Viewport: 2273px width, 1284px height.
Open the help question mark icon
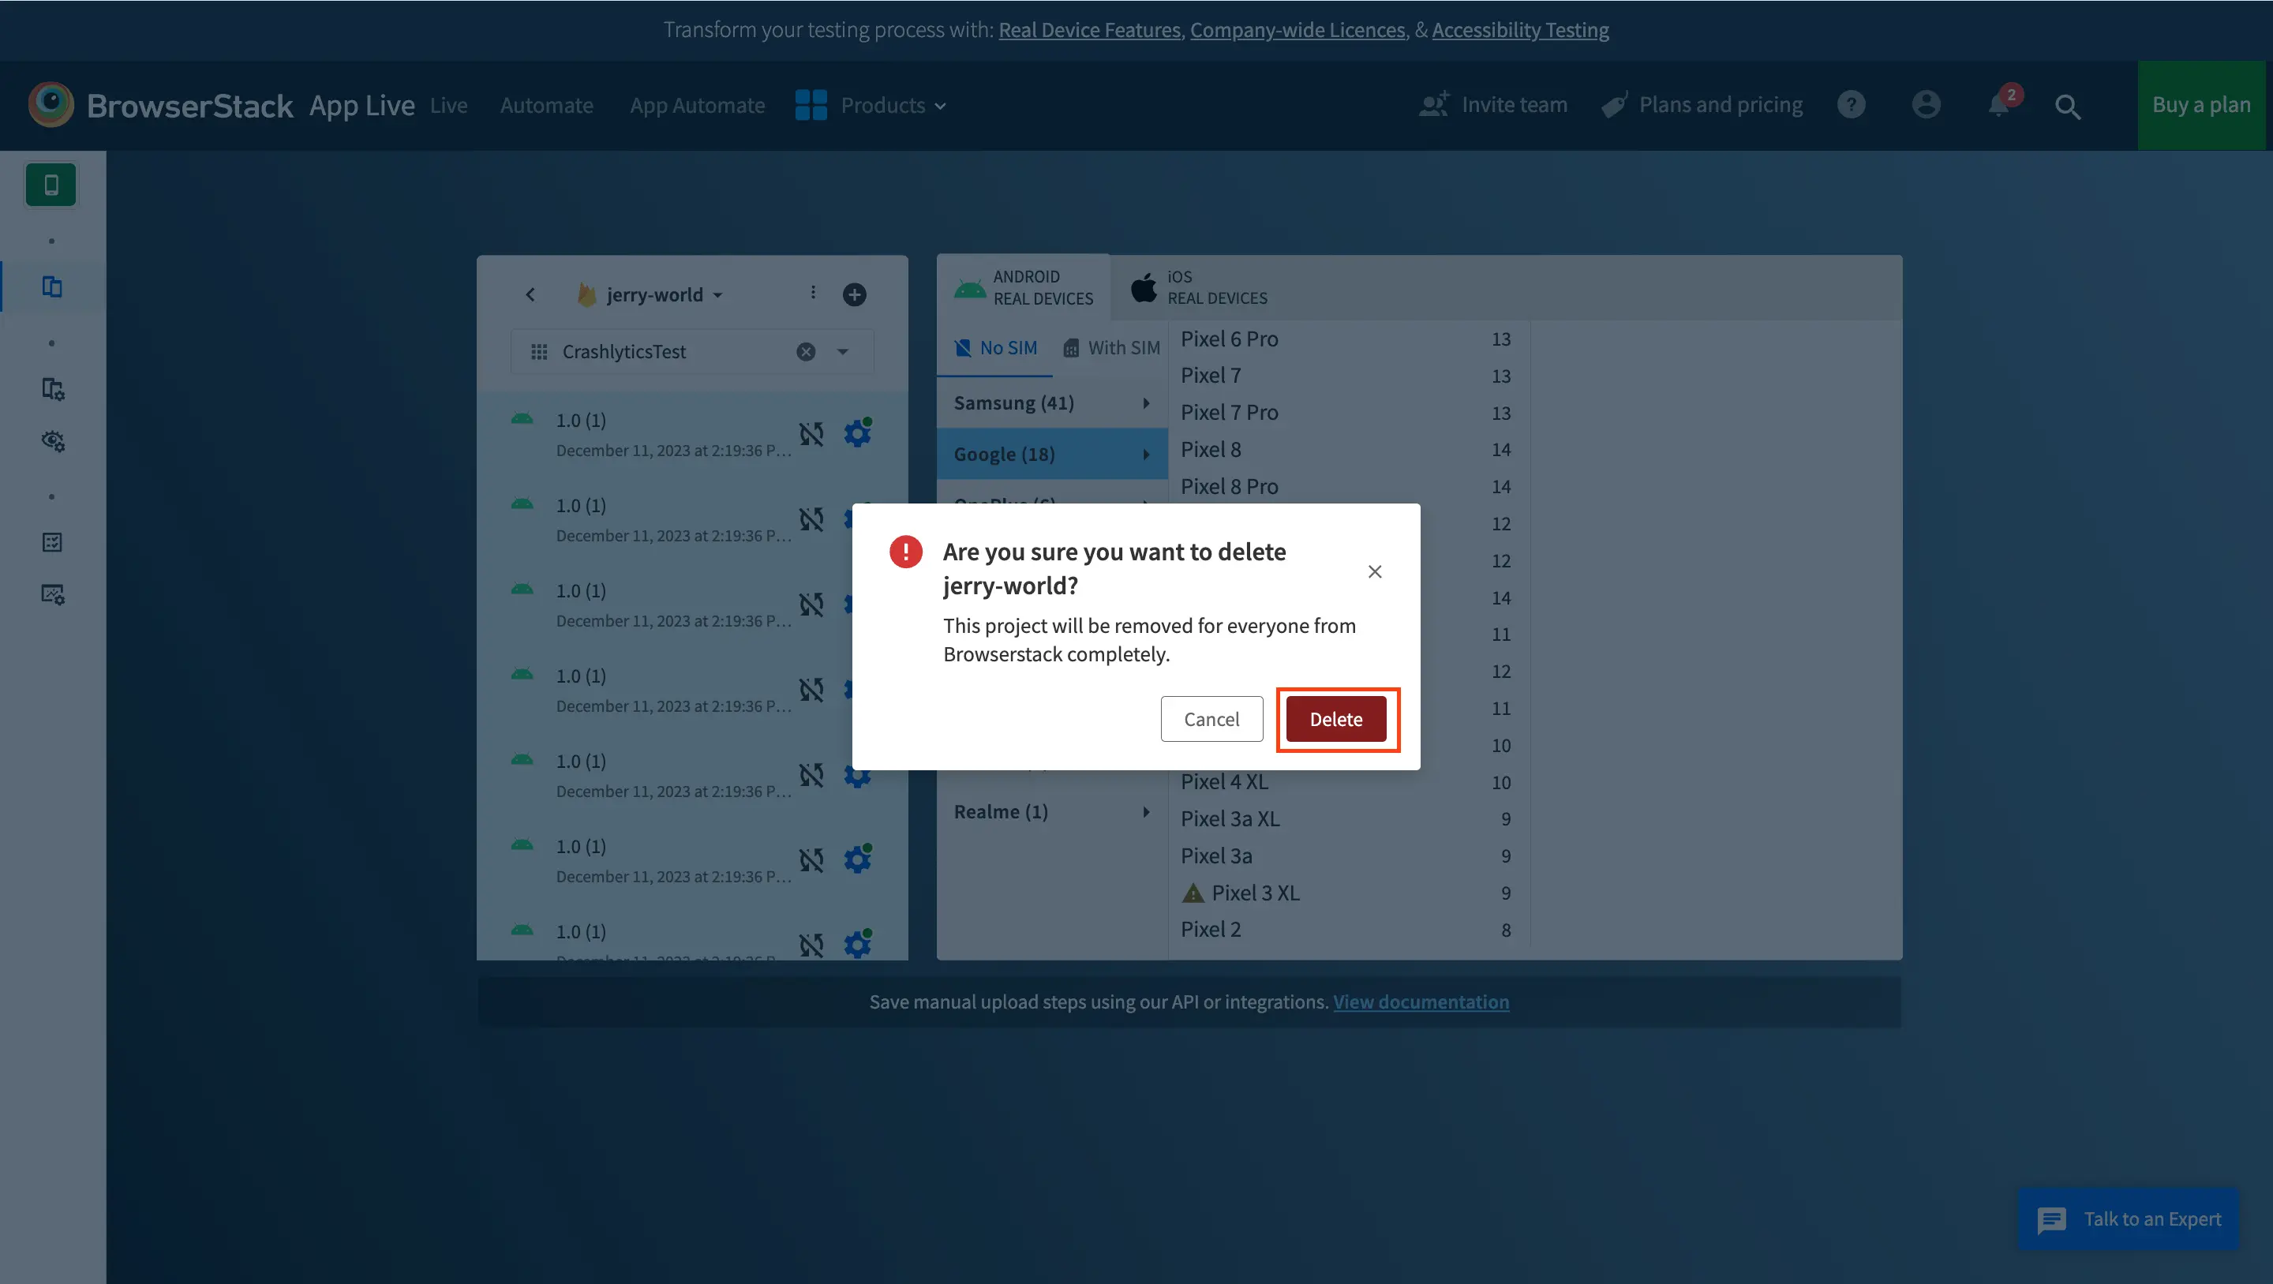1852,105
